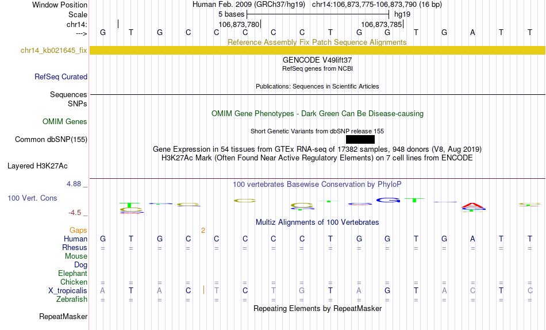Click the X_tropicalis species row label
This screenshot has height=330, width=546.
68,291
